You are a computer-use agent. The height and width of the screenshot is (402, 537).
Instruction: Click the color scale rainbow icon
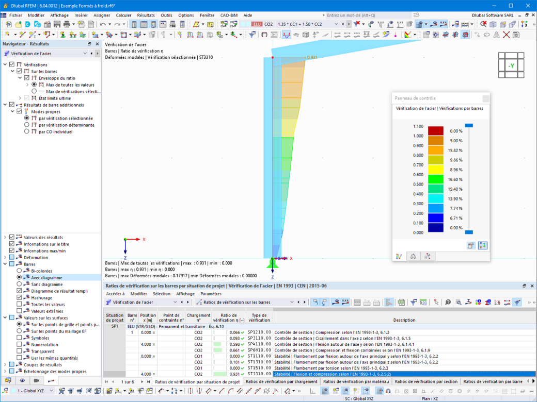tap(407, 35)
